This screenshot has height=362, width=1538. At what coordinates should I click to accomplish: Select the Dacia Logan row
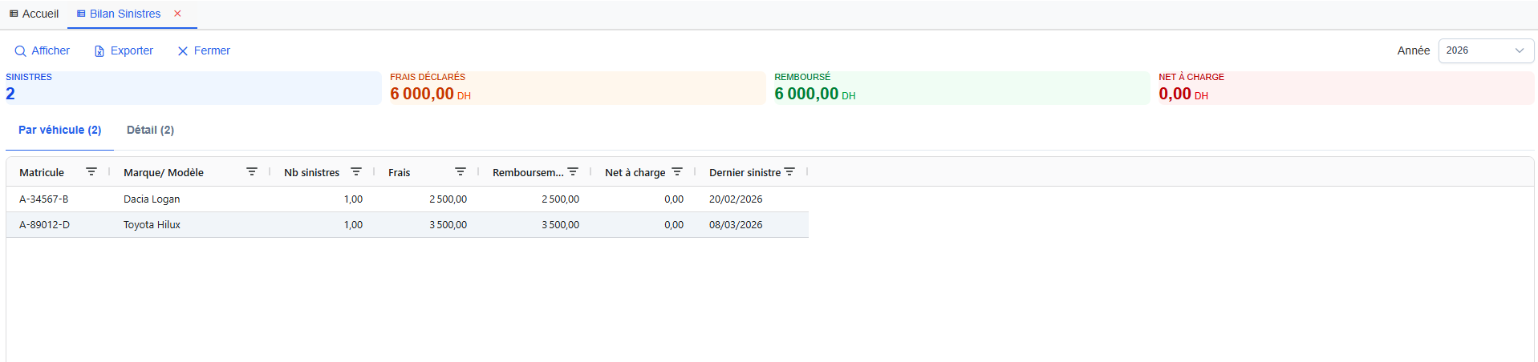pyautogui.click(x=152, y=199)
